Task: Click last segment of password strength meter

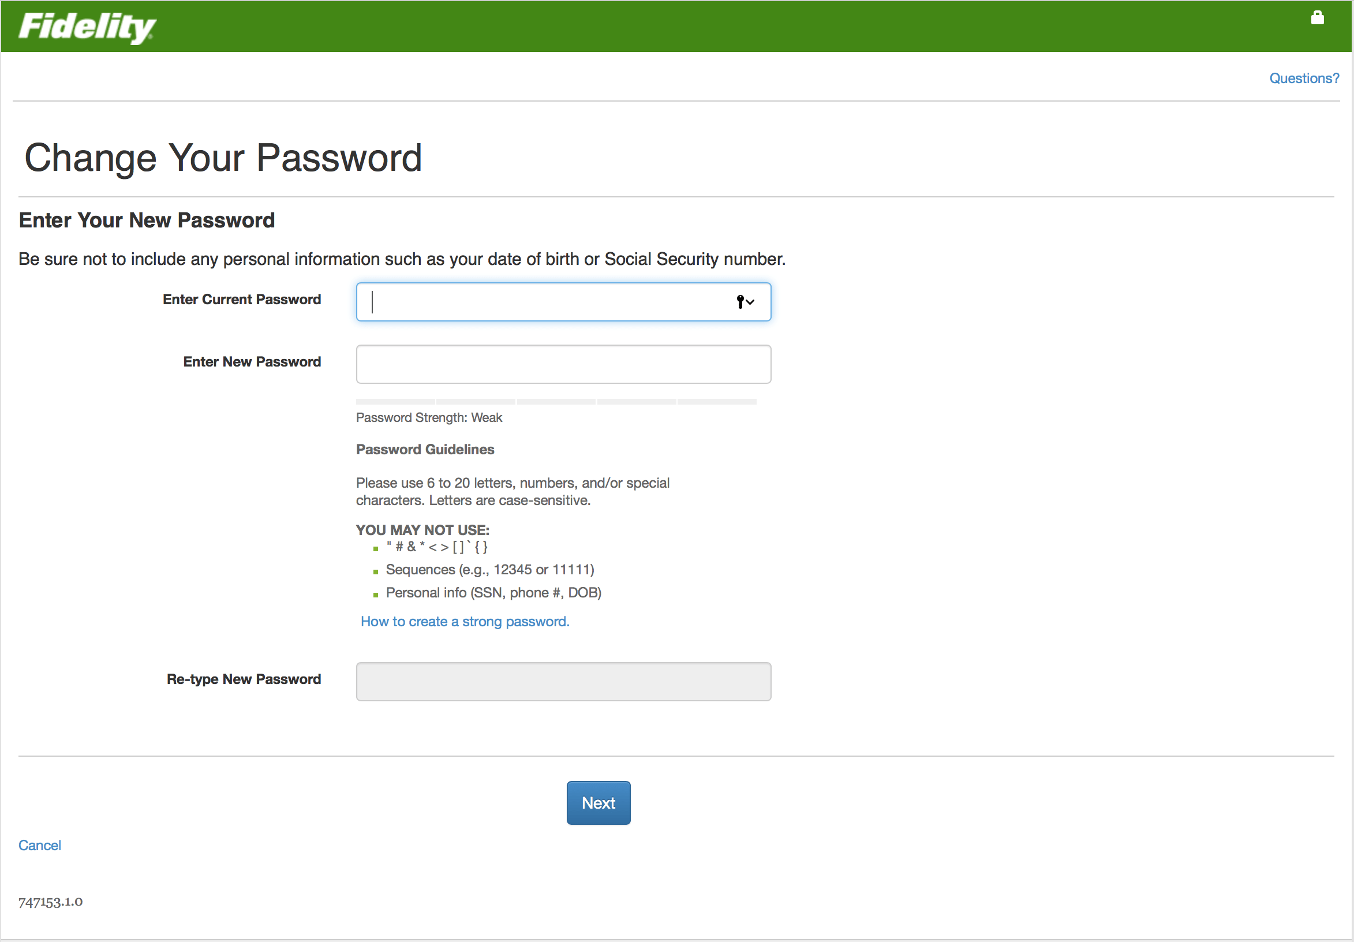Action: [716, 402]
